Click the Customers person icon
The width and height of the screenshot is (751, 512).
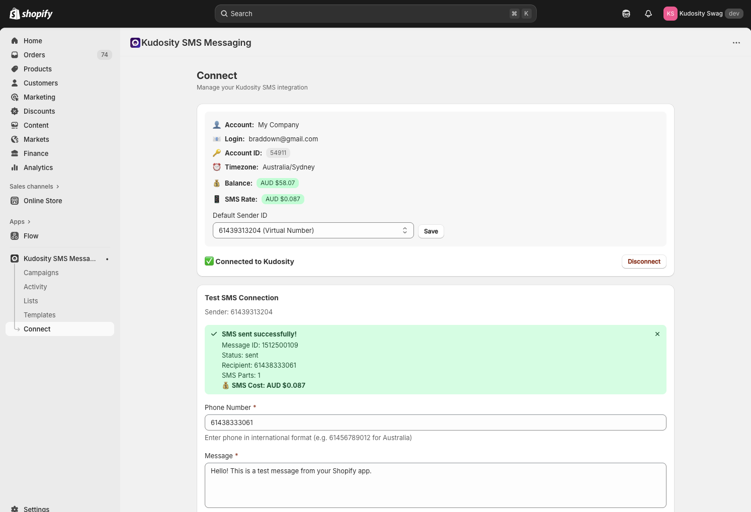pos(15,83)
